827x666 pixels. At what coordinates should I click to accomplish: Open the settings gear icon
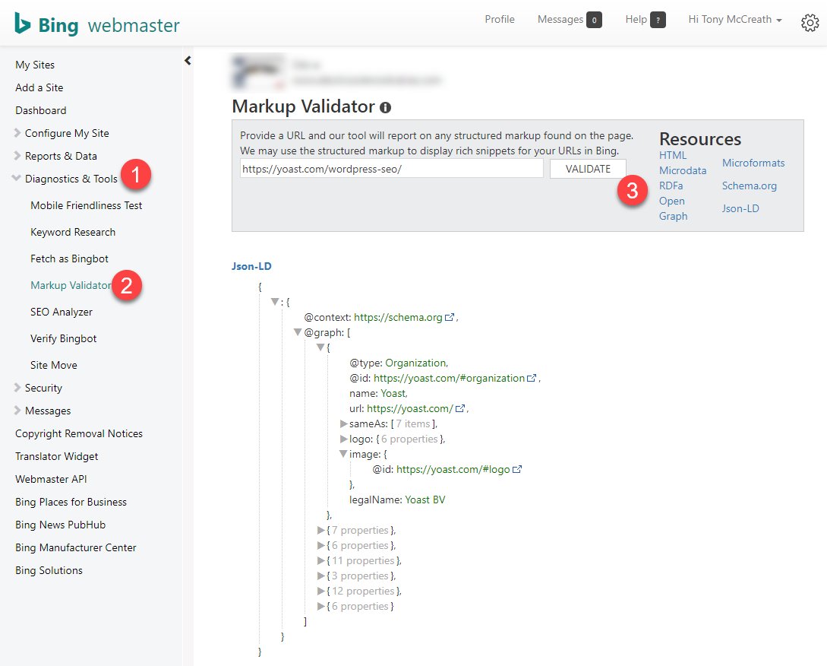coord(810,22)
